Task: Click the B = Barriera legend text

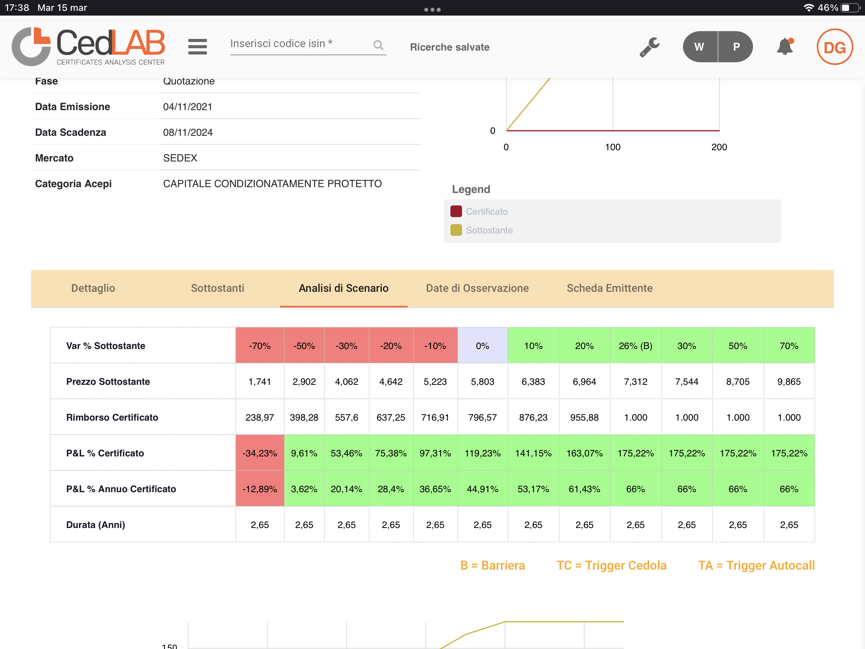Action: pos(492,566)
